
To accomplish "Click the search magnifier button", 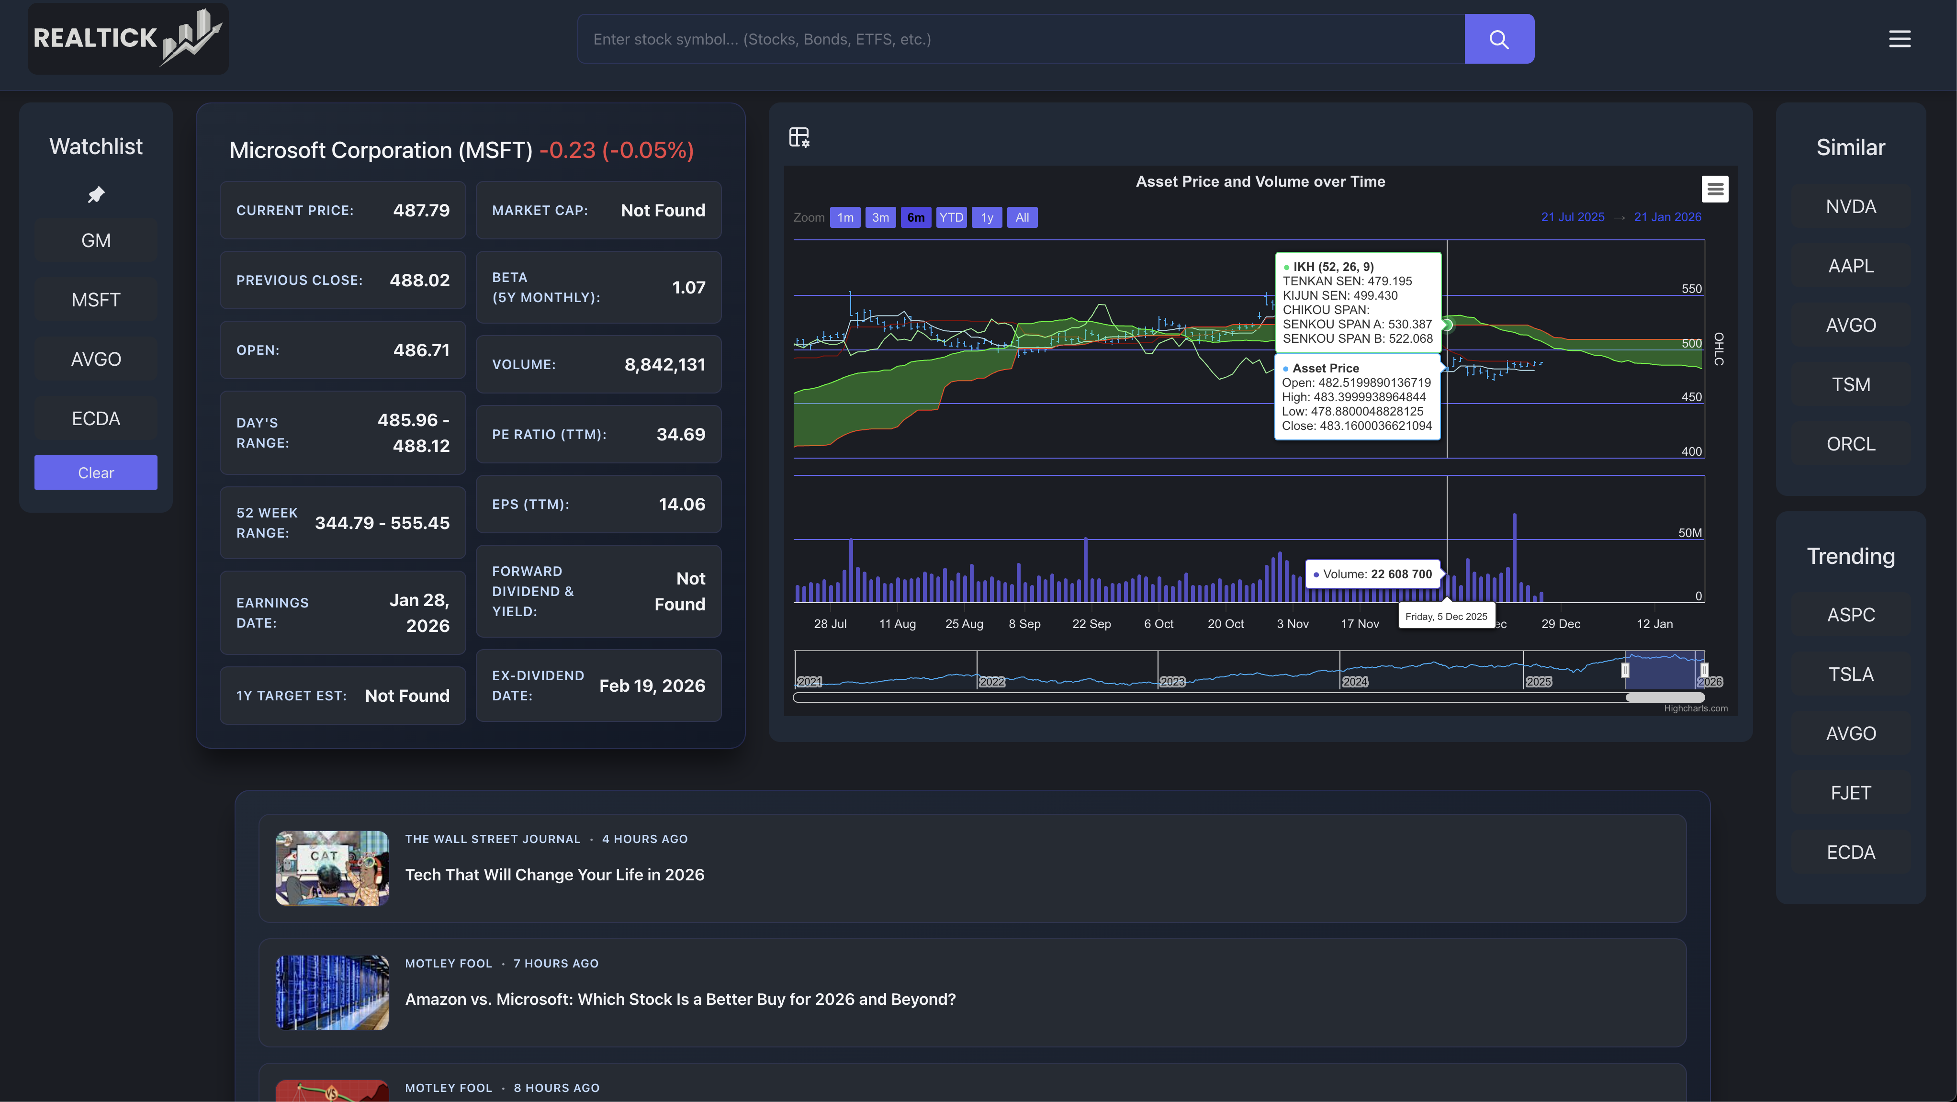I will [1498, 38].
